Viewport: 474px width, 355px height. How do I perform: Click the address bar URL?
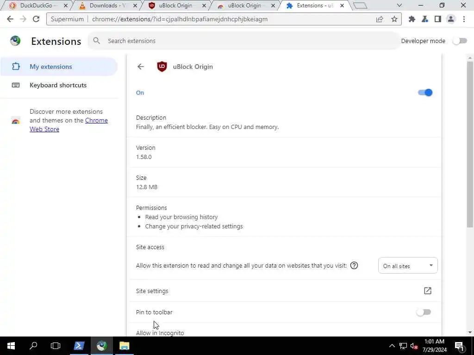(180, 19)
